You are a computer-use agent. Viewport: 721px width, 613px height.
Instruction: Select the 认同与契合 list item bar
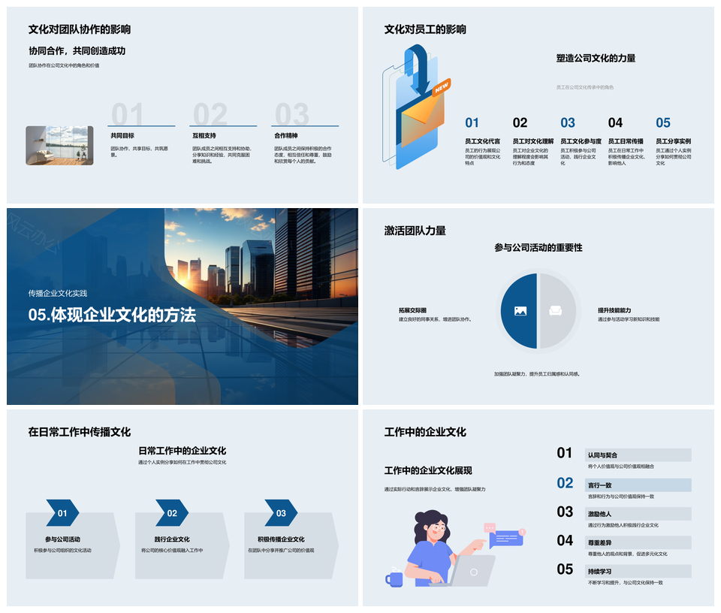pyautogui.click(x=638, y=455)
